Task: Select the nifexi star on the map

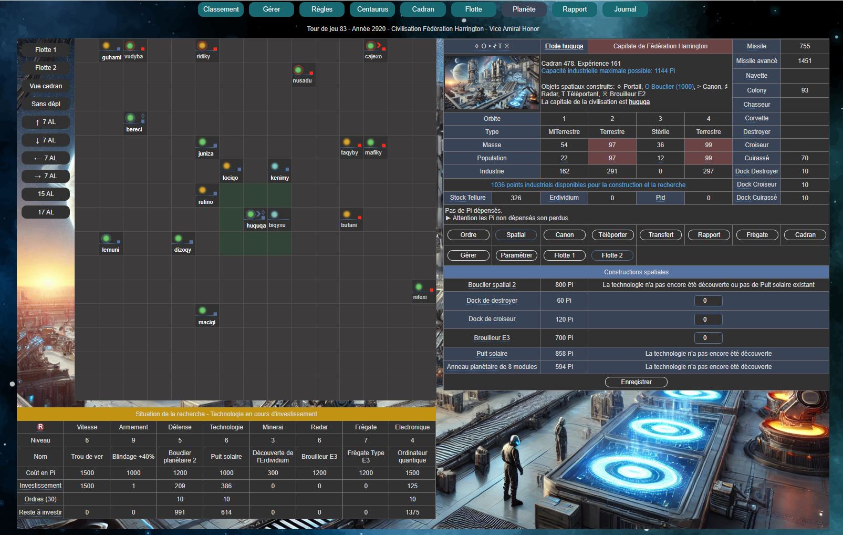Action: (x=419, y=286)
